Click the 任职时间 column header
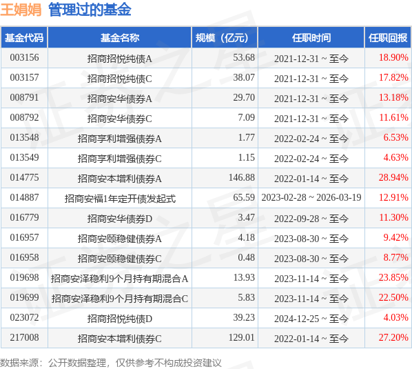Viewport: 412px width, 369px height. [311, 38]
